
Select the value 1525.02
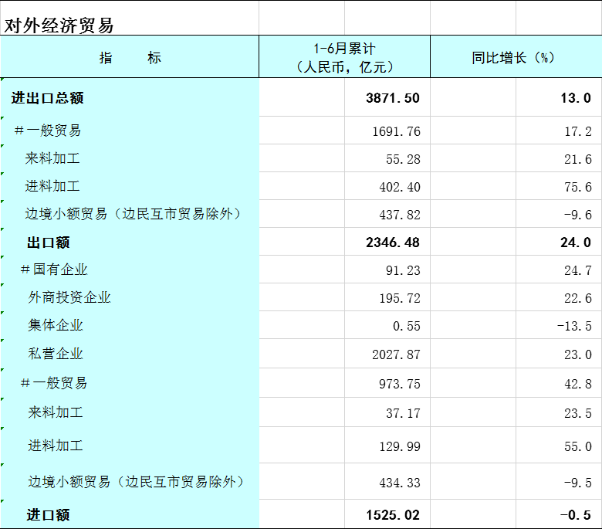tap(392, 515)
